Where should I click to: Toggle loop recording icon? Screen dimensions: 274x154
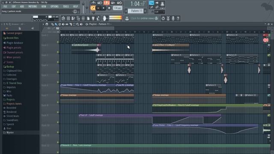119,3
